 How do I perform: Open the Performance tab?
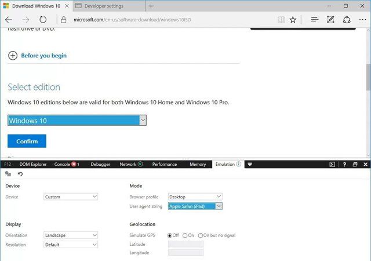tap(165, 164)
